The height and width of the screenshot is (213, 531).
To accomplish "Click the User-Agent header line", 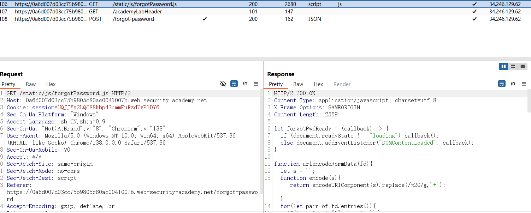I will click(x=121, y=139).
